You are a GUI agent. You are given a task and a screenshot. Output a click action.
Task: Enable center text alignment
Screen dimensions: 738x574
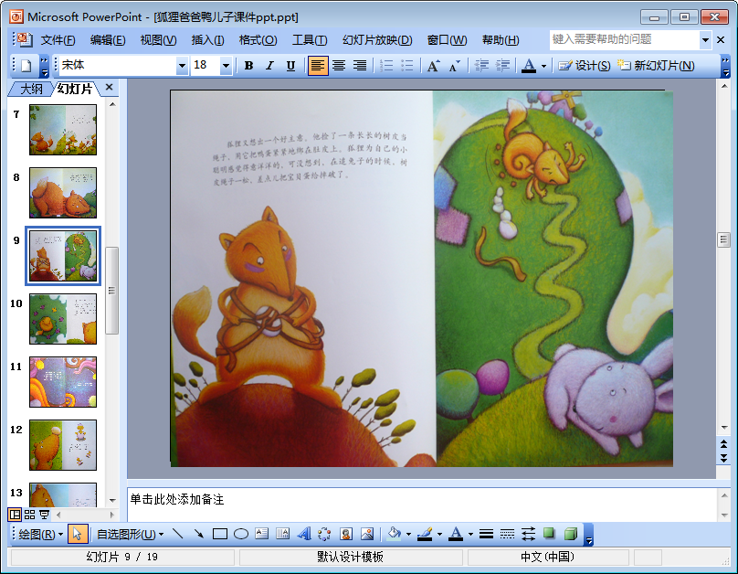339,66
